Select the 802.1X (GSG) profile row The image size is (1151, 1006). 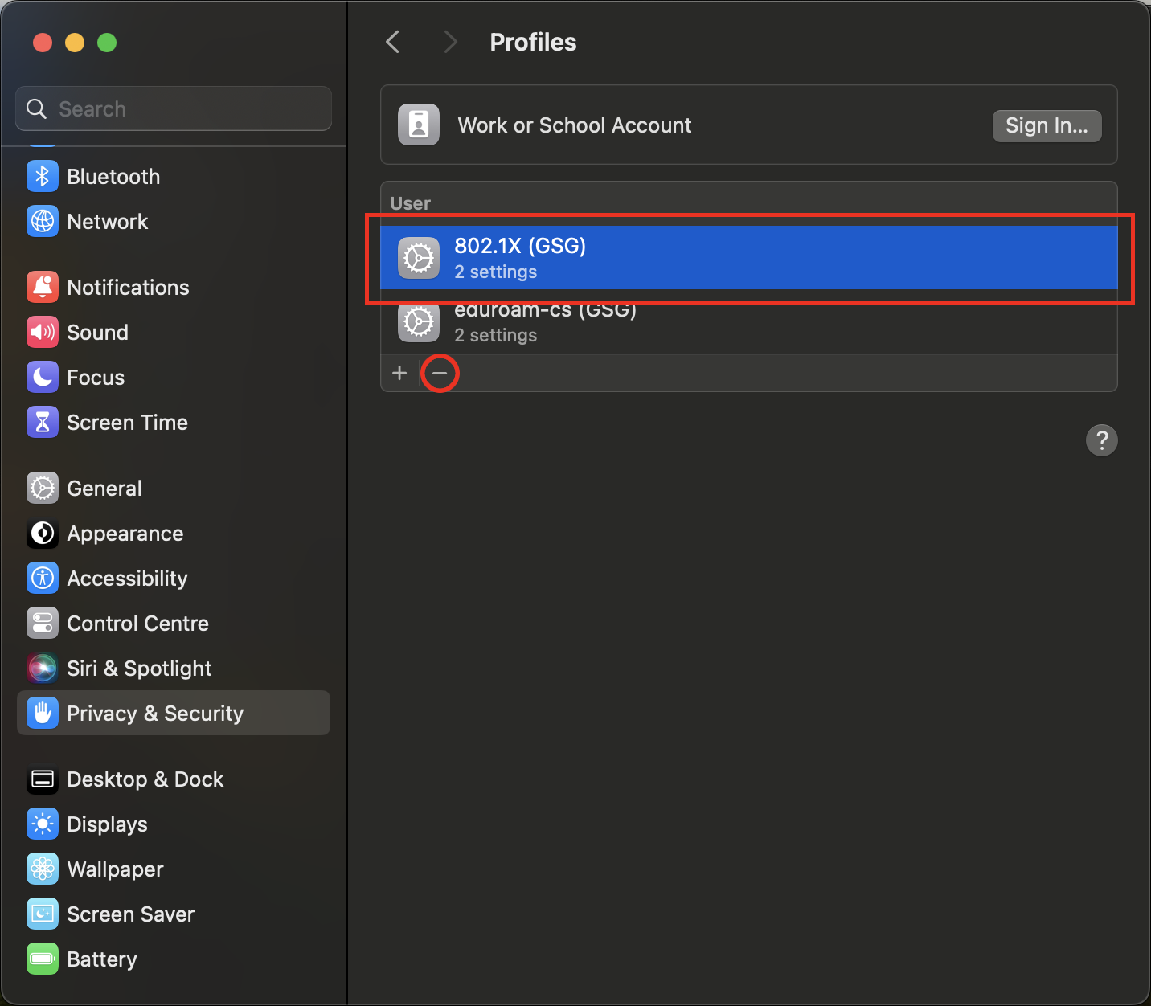[748, 258]
